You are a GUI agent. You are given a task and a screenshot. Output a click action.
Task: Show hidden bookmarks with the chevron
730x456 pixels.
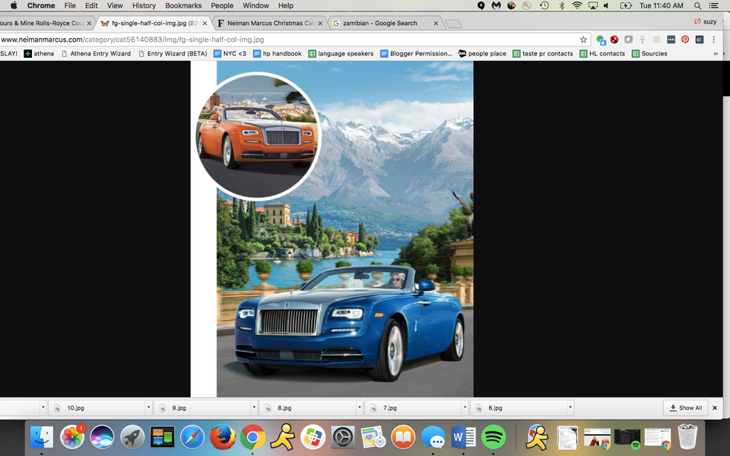tap(716, 53)
